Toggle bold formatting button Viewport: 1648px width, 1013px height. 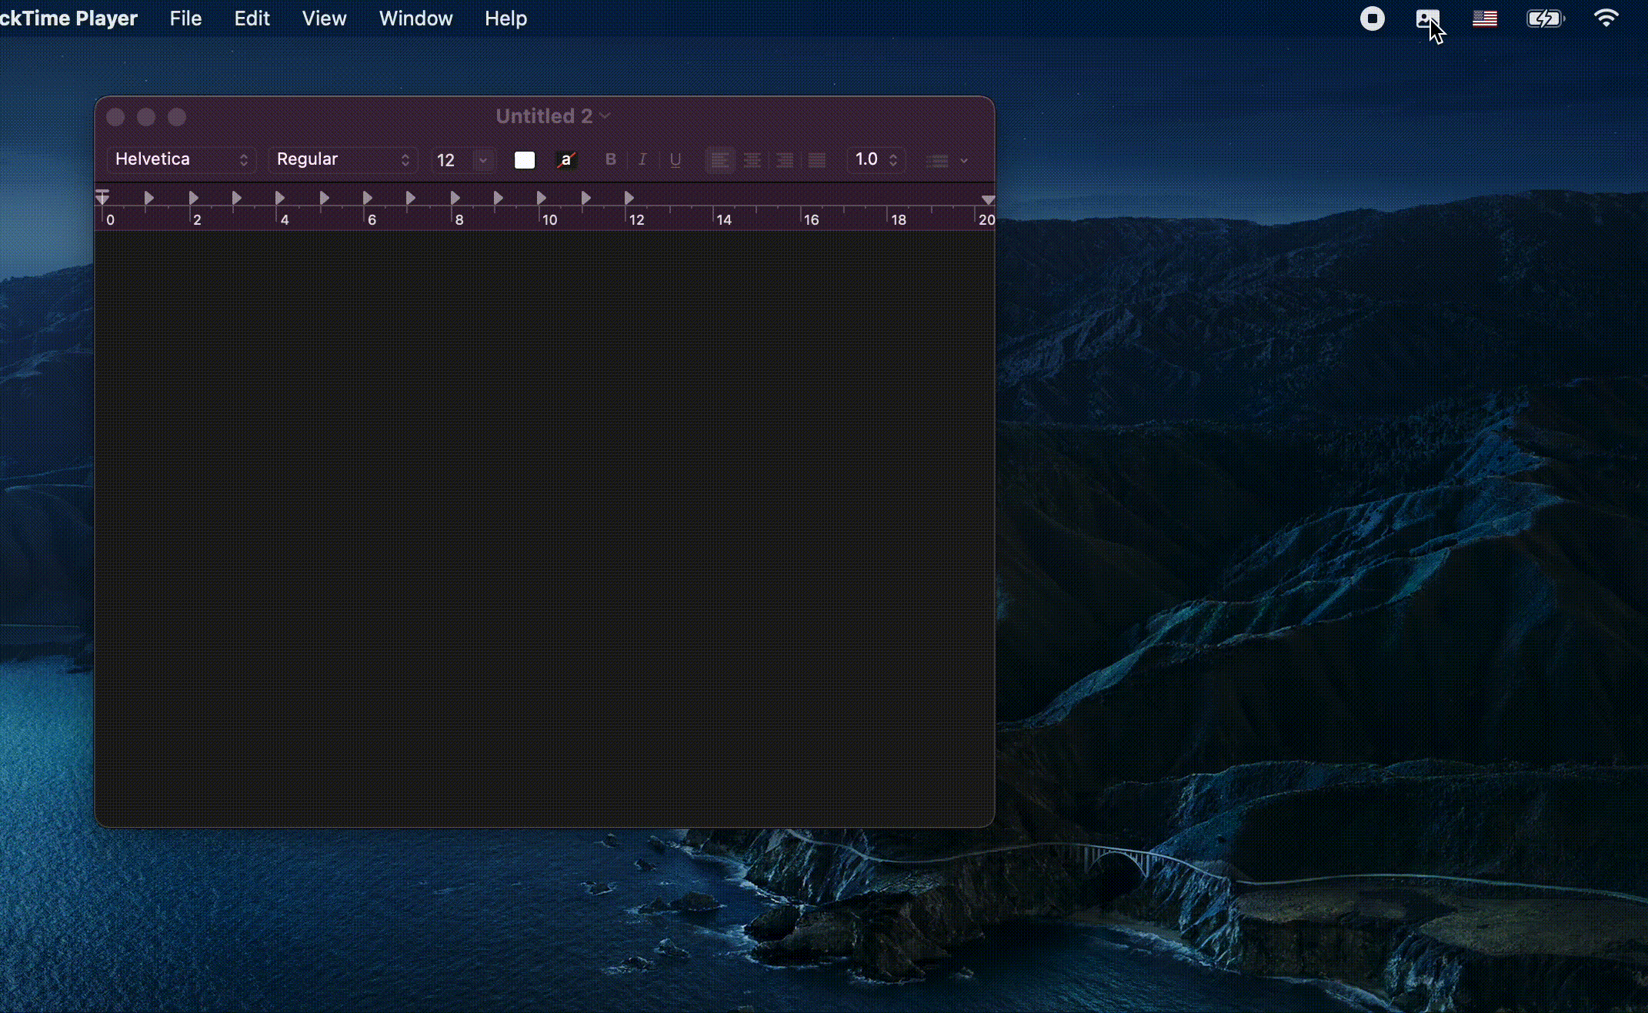[x=611, y=159]
